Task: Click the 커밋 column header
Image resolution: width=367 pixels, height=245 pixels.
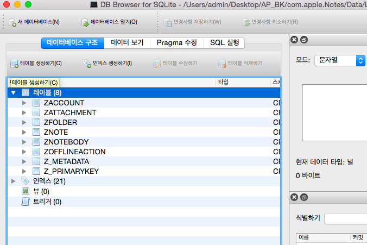Action: point(359,237)
